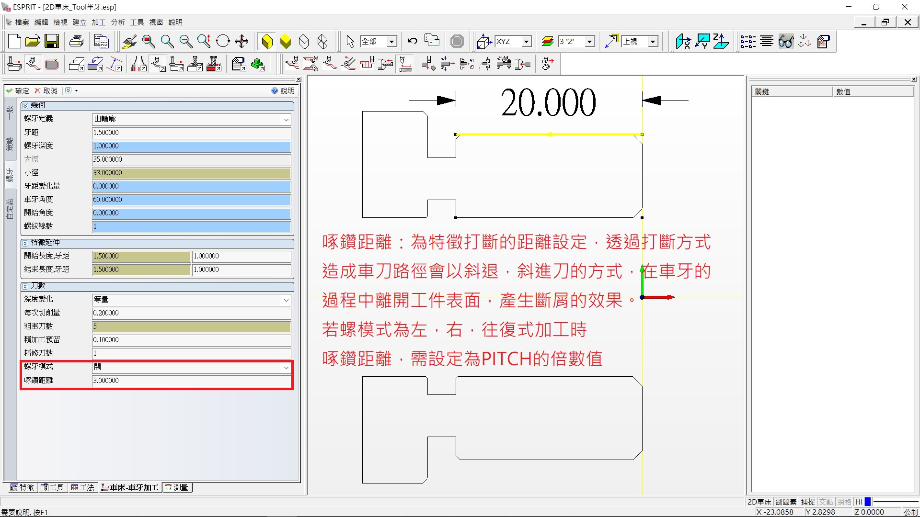Toggle the 副圖素 sub-element mode
The image size is (920, 517).
[x=786, y=502]
